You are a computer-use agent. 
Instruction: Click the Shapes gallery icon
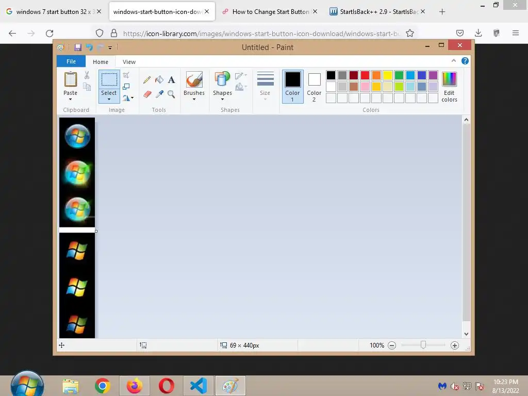(222, 79)
